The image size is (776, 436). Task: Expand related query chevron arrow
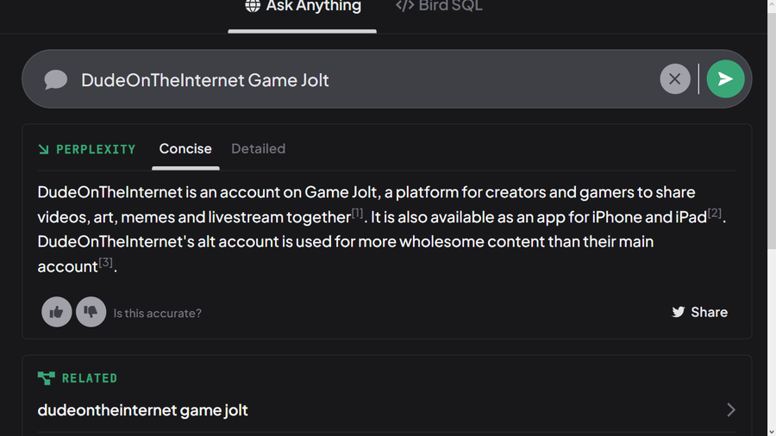(730, 410)
